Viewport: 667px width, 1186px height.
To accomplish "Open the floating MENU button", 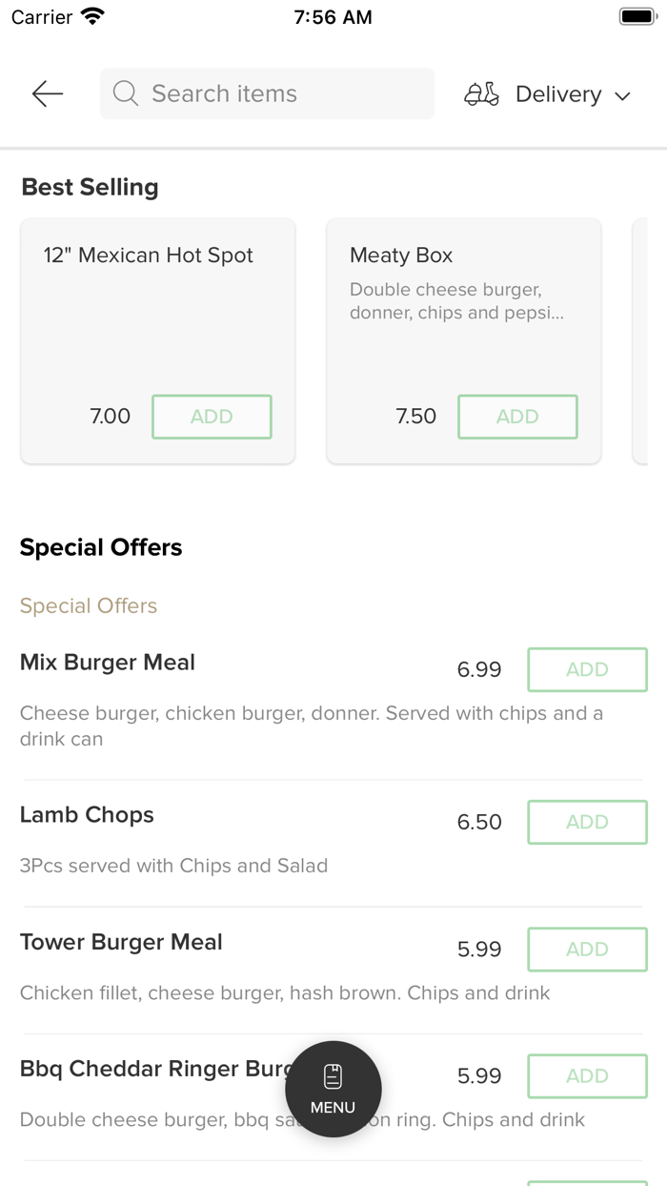I will click(333, 1089).
